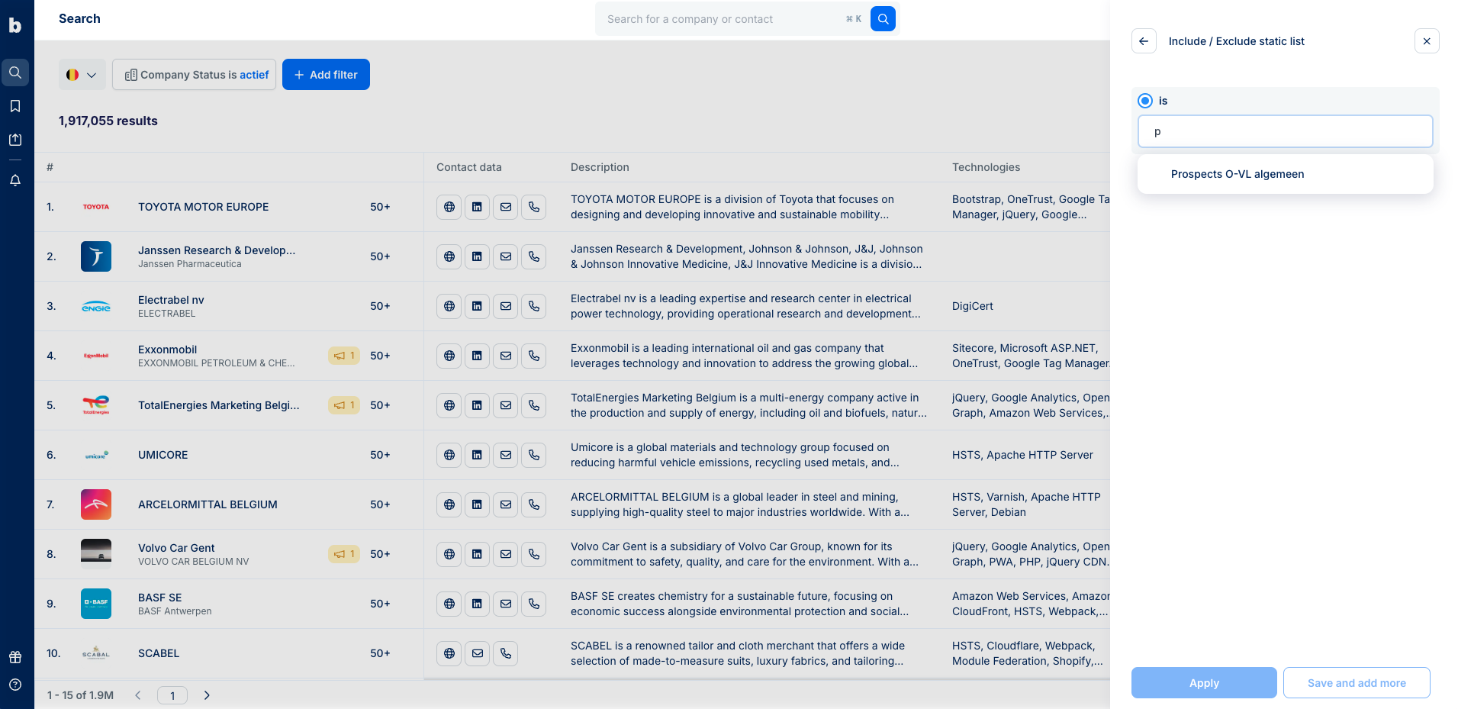Open website icon for BASF SE row

(449, 604)
